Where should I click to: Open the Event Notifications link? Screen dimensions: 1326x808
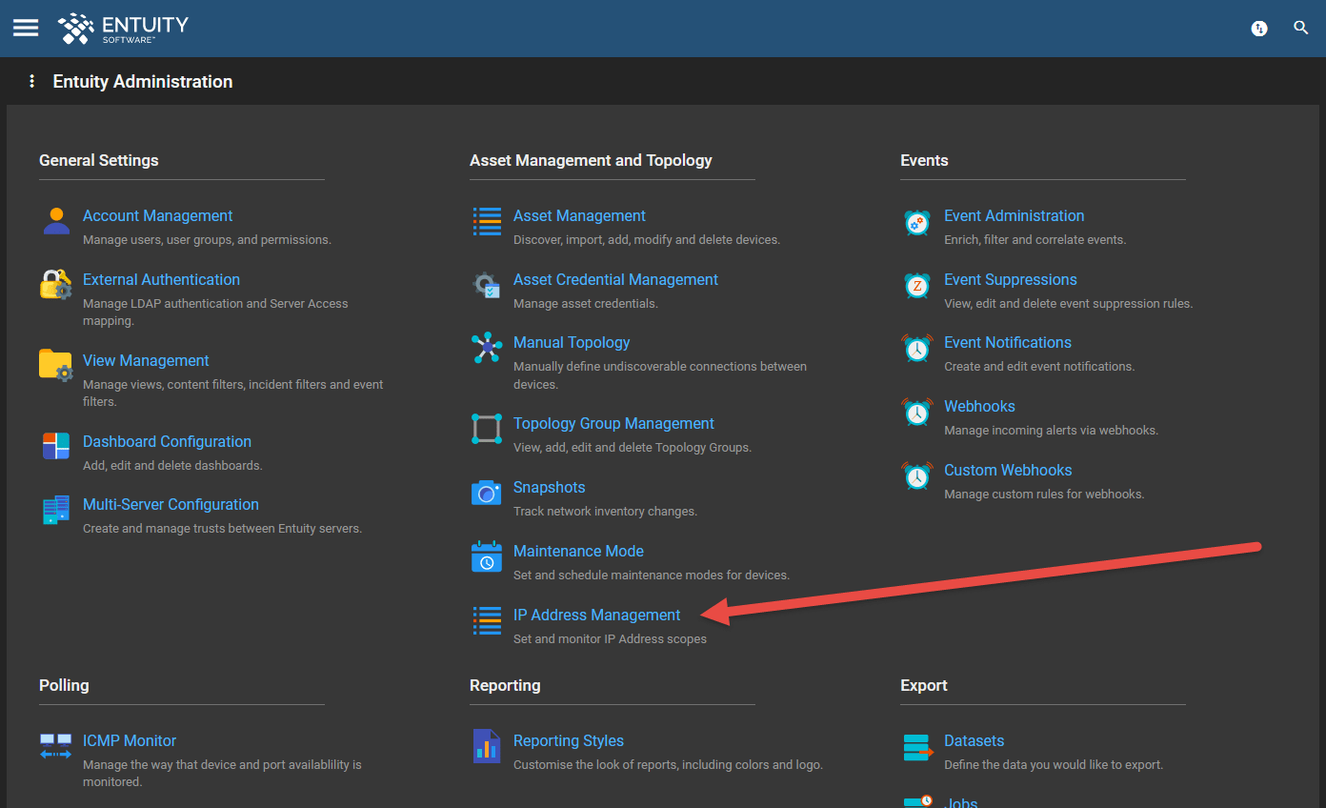point(1008,343)
